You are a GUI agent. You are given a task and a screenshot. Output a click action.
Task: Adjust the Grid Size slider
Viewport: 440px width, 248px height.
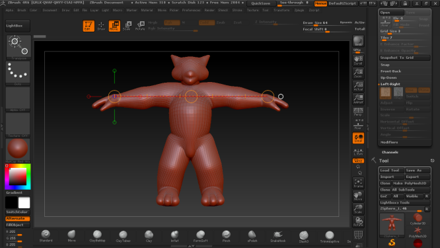click(x=404, y=32)
